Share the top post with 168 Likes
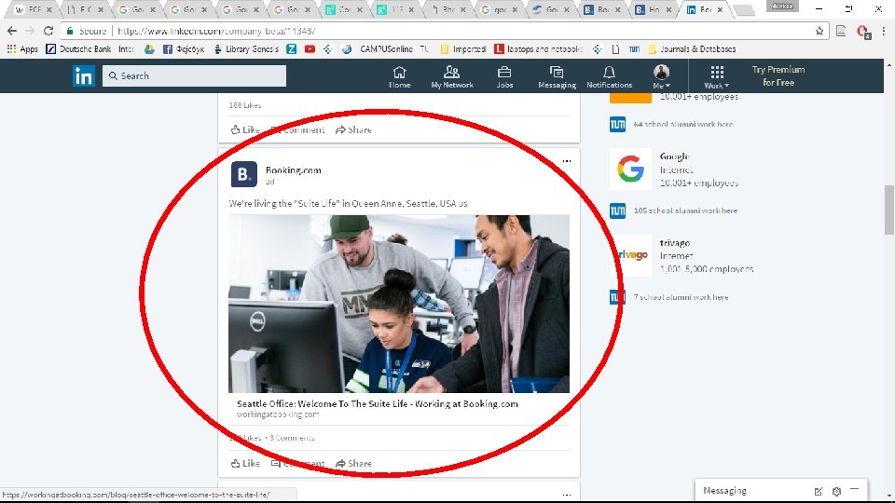 [353, 129]
